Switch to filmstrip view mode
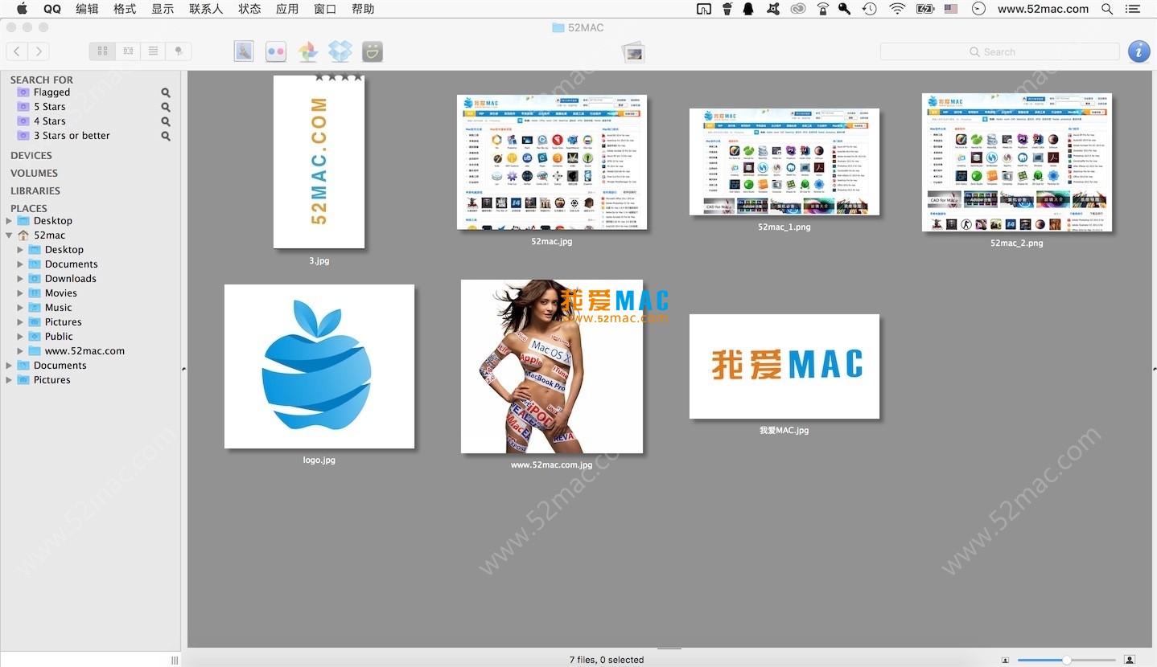Image resolution: width=1157 pixels, height=667 pixels. 127,51
